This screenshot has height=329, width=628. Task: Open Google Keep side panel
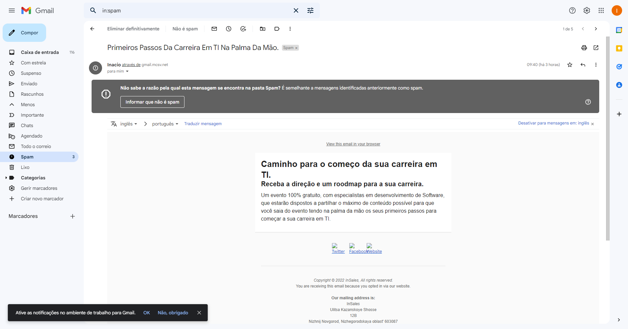pyautogui.click(x=619, y=48)
